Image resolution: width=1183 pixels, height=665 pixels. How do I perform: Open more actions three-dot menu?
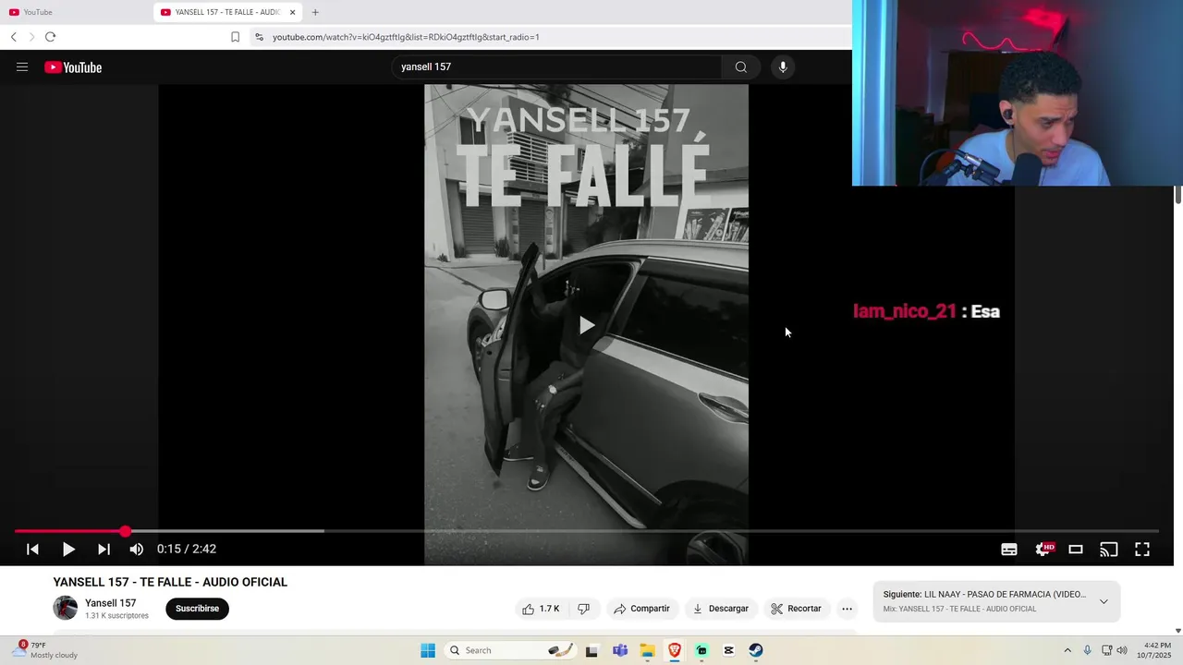pos(847,609)
